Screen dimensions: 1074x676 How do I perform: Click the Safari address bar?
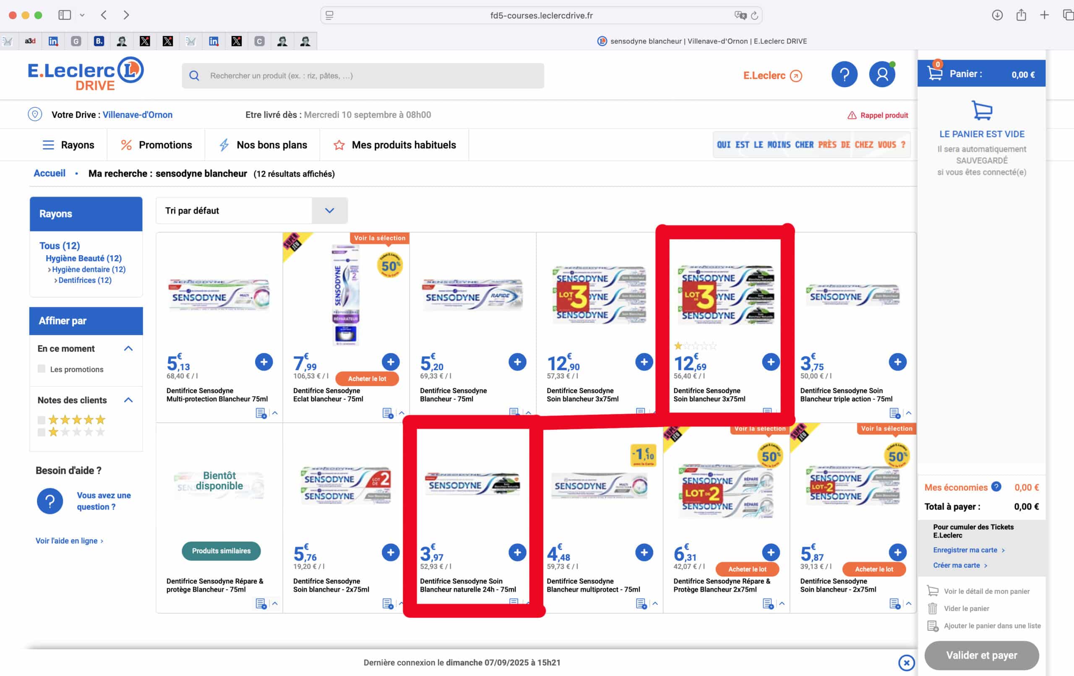[541, 15]
